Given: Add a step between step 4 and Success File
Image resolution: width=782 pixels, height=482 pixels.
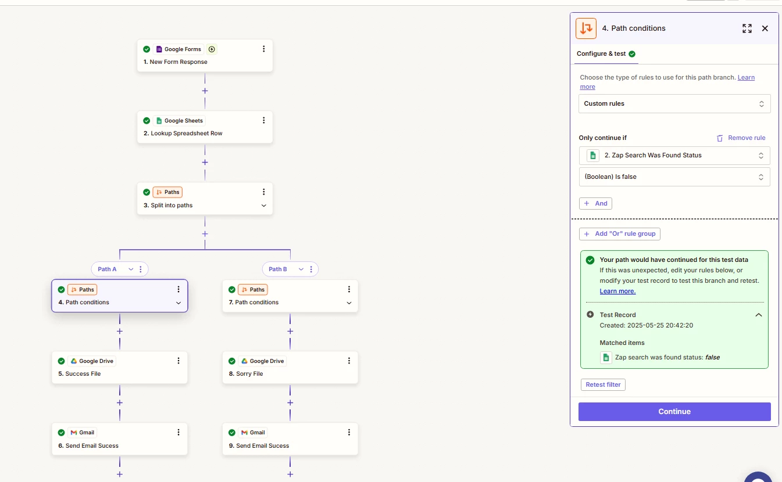Looking at the screenshot, I should click(120, 332).
